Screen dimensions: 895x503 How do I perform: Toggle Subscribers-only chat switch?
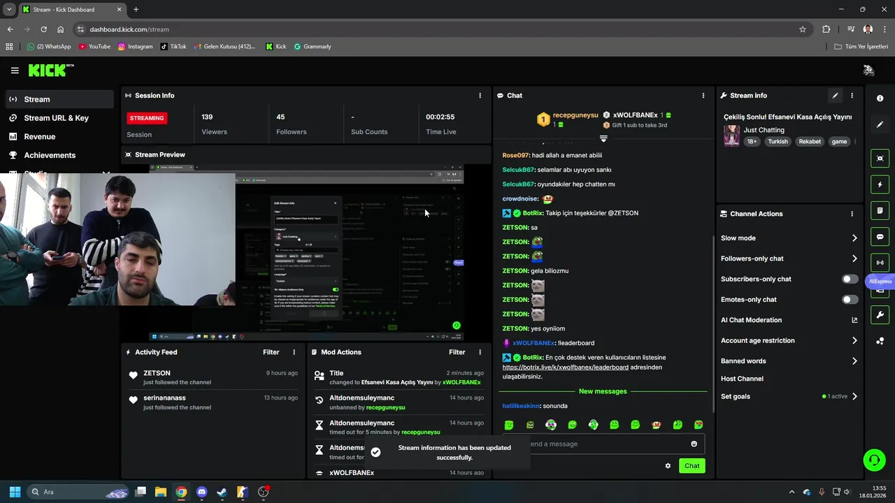[x=850, y=279]
